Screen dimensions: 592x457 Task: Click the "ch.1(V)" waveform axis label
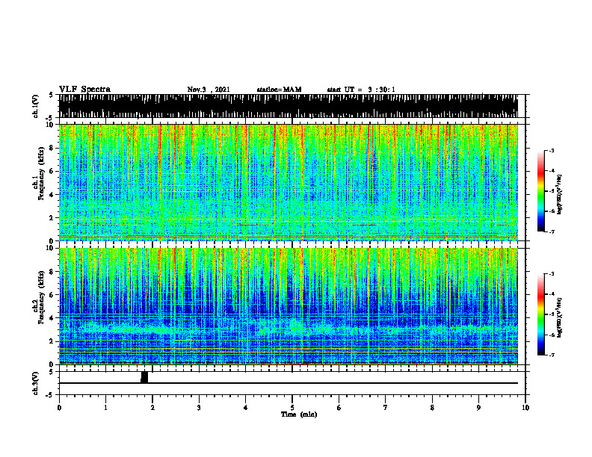[36, 106]
